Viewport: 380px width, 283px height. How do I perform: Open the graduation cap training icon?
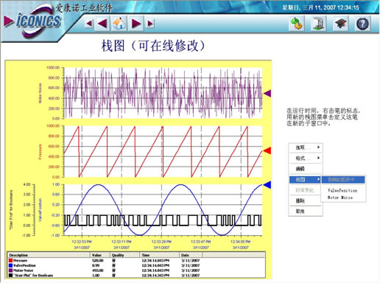[x=341, y=24]
